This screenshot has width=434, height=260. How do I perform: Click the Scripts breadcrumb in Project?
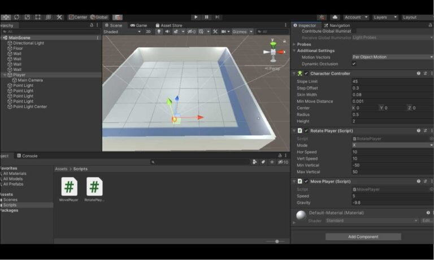pyautogui.click(x=80, y=169)
